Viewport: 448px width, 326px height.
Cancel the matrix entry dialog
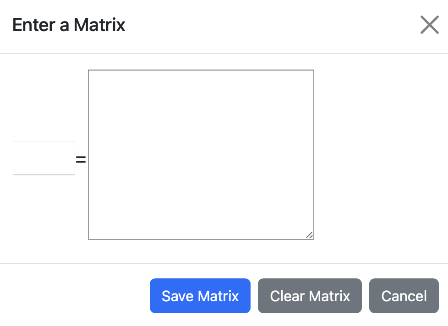[404, 296]
